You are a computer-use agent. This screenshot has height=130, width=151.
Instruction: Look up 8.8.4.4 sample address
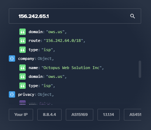49,114
